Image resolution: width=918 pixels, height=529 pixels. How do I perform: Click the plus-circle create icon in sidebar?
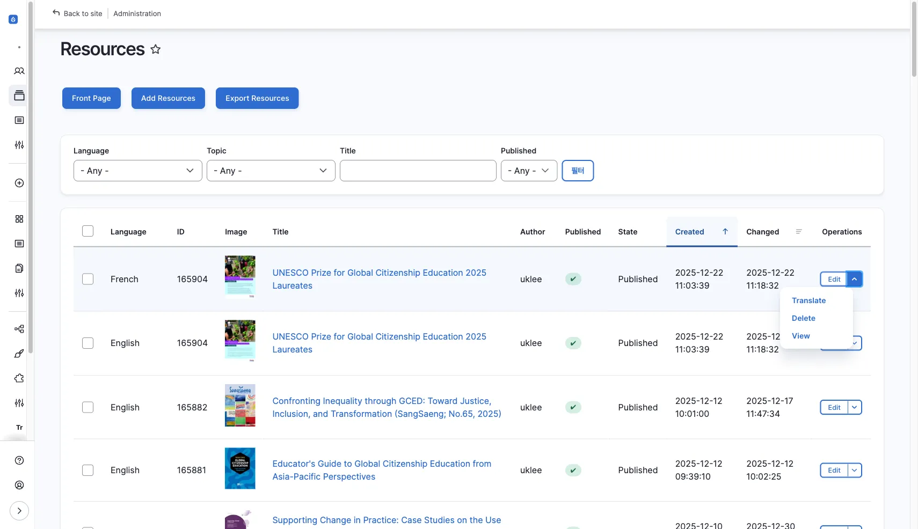[x=19, y=183]
